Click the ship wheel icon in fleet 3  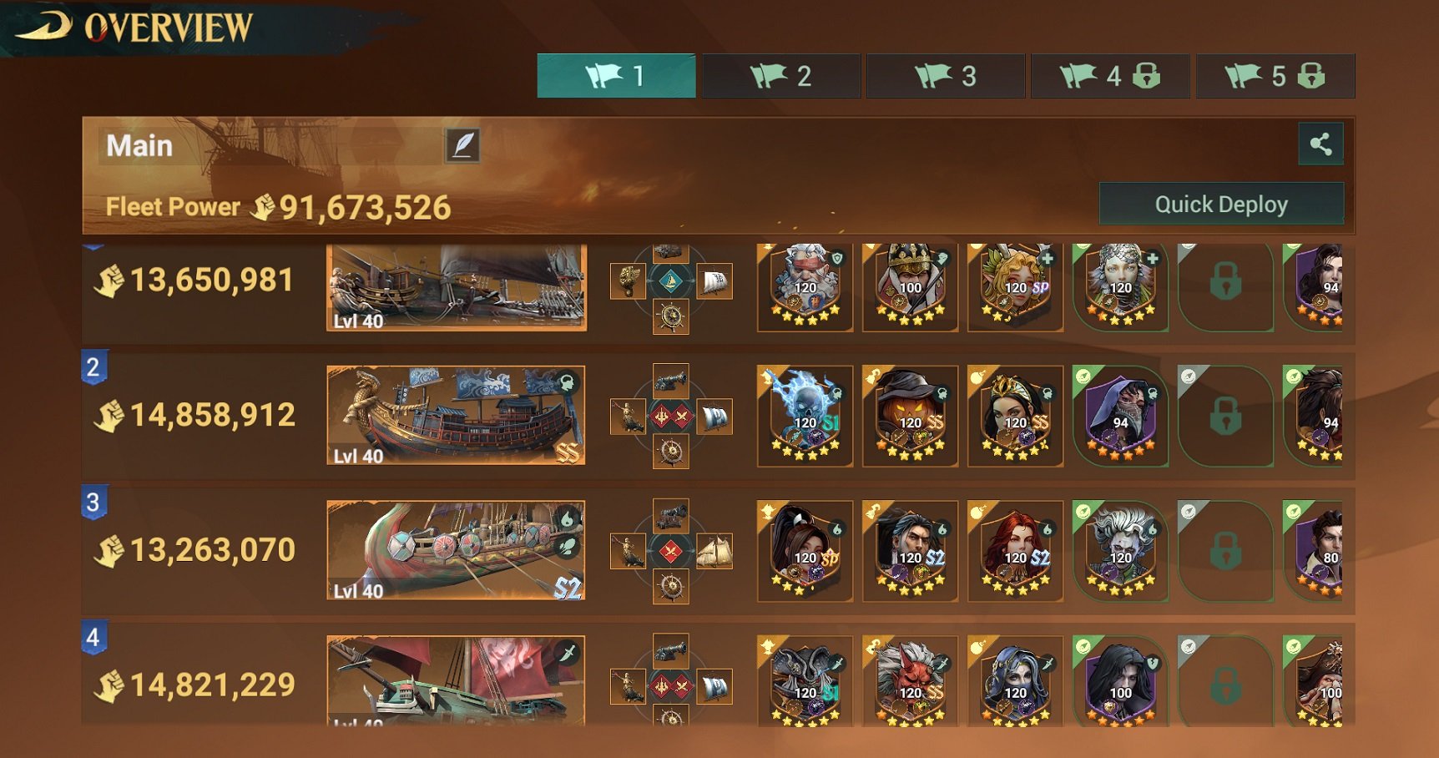[x=671, y=586]
